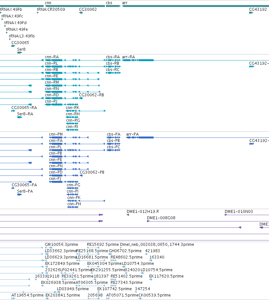The image size is (269, 300).
Task: Click the arr-RA transcript exon block
Action: pos(146,60)
